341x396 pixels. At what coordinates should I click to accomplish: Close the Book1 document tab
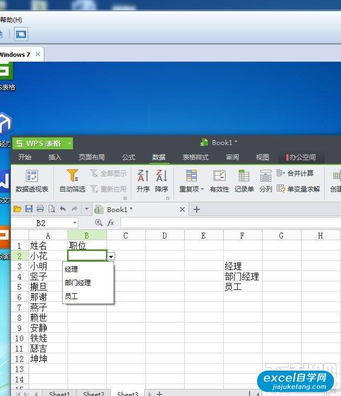[182, 209]
